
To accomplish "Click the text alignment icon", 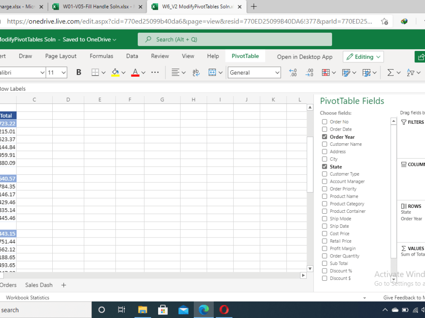I will point(176,72).
